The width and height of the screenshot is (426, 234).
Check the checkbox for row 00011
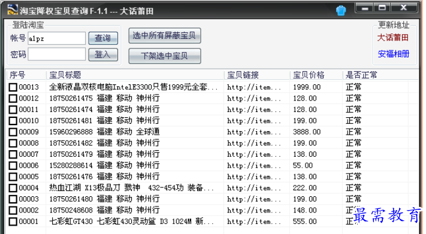(13, 110)
